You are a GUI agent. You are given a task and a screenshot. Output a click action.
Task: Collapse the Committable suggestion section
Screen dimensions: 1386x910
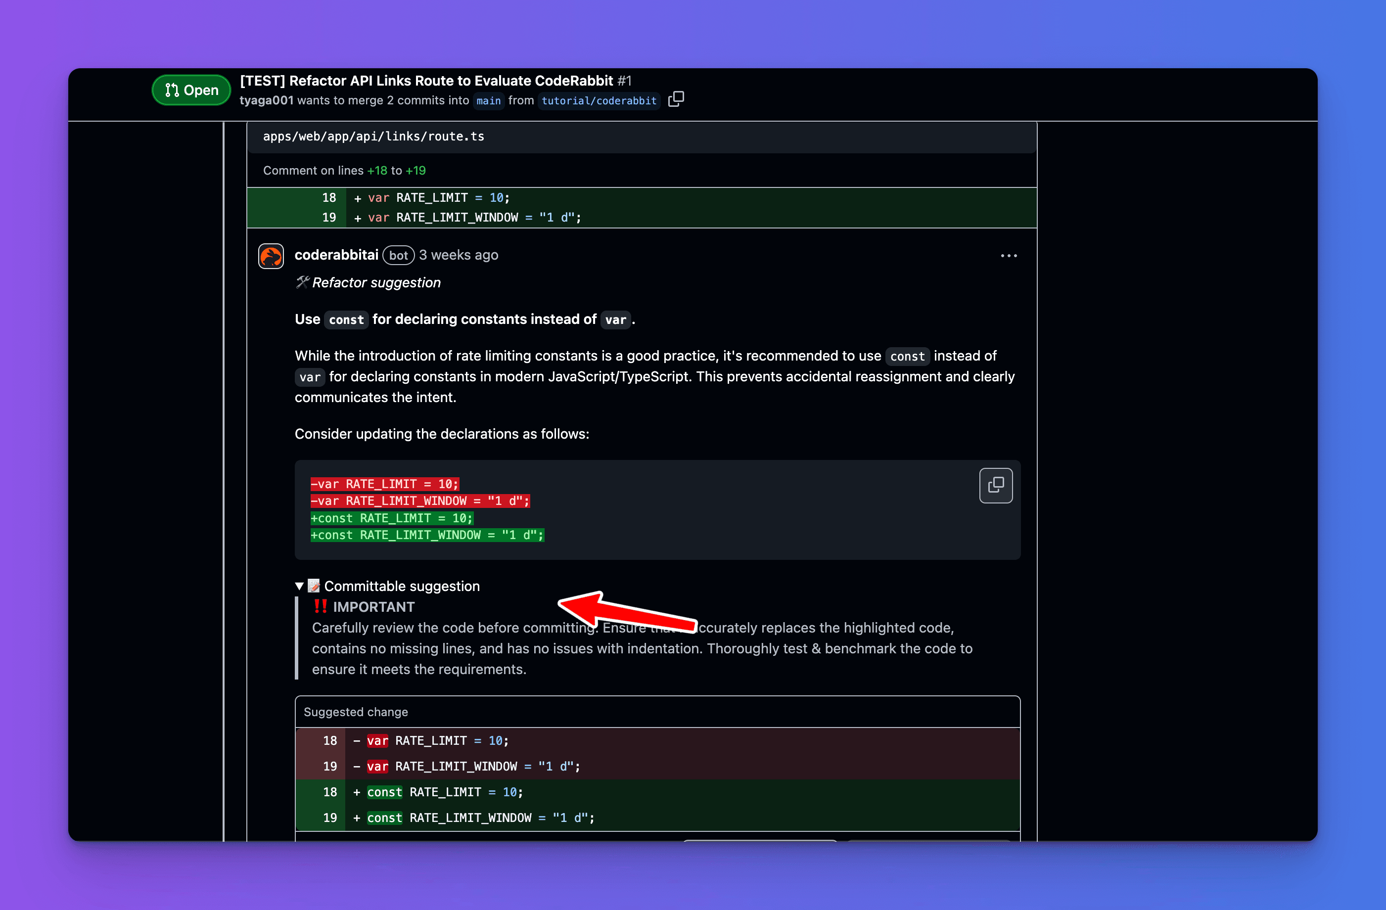coord(299,586)
